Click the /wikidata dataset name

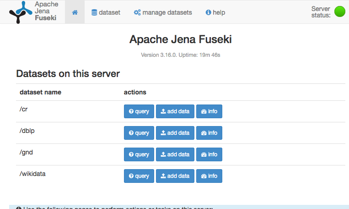32,174
